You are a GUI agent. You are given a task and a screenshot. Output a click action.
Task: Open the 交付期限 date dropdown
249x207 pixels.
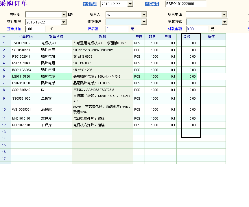[x=64, y=22]
